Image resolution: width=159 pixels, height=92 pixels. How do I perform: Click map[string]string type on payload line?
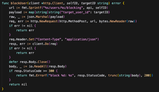coord(44,12)
